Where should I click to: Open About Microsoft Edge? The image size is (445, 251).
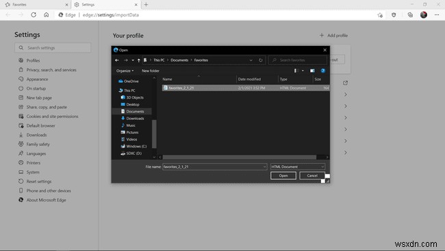click(x=46, y=200)
